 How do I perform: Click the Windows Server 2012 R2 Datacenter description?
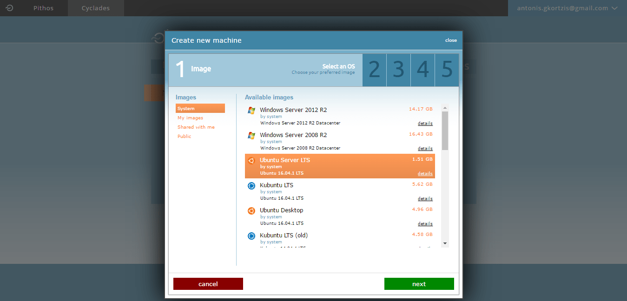(x=300, y=123)
